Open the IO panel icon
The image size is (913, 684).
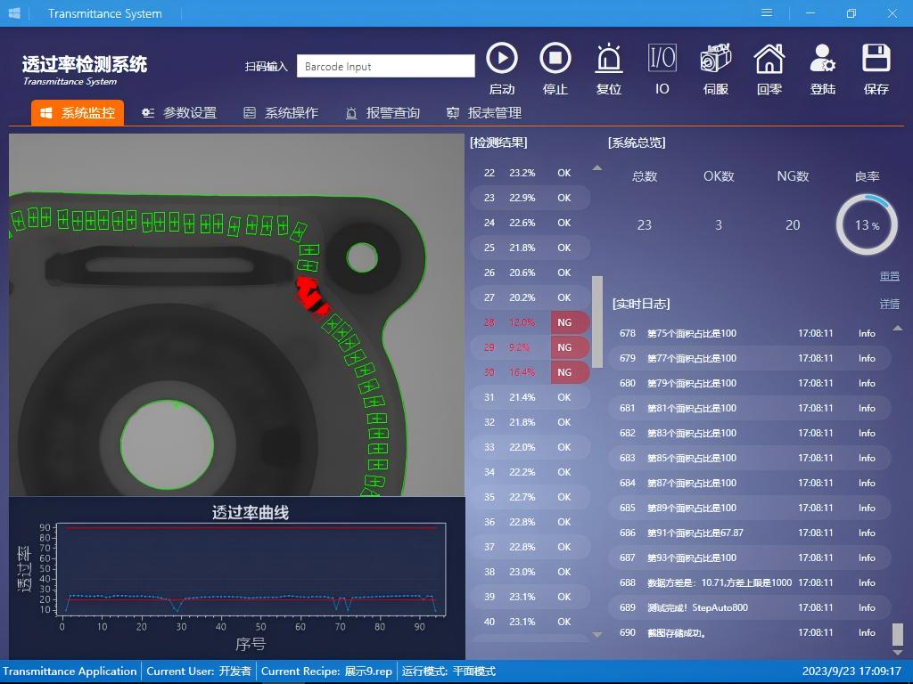coord(662,59)
